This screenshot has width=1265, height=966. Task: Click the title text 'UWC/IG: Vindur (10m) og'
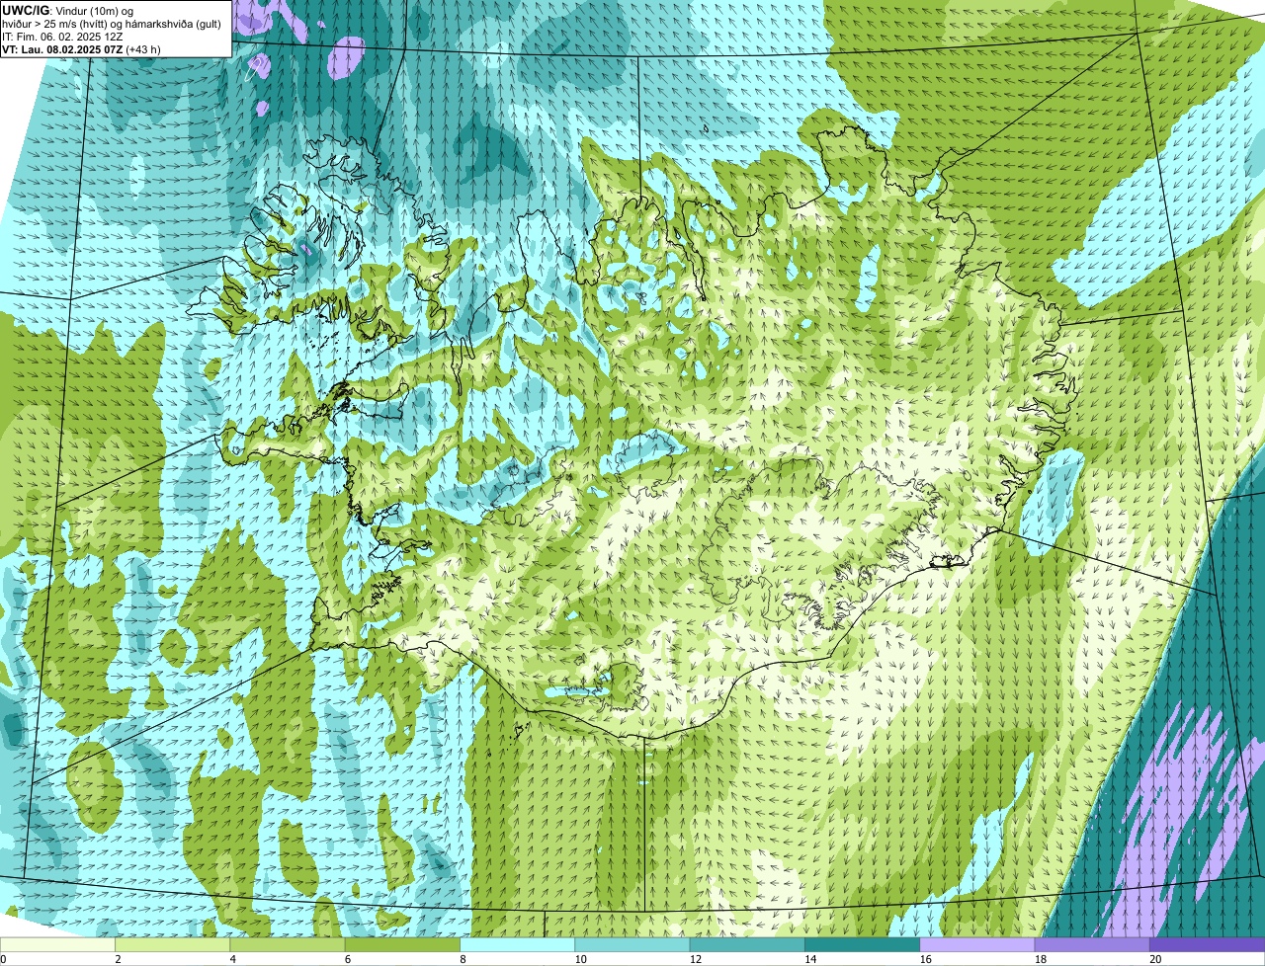(x=67, y=10)
